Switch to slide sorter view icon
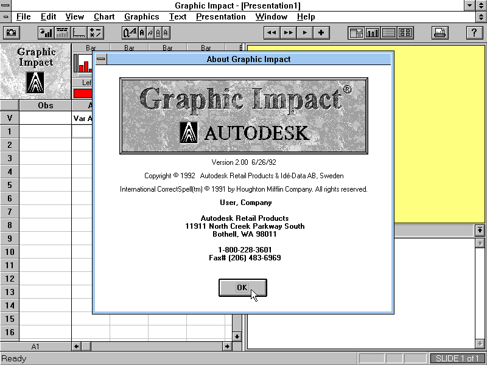The height and width of the screenshot is (365, 487). 405,33
